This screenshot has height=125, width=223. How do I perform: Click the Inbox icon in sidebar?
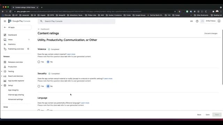(x=5, y=40)
